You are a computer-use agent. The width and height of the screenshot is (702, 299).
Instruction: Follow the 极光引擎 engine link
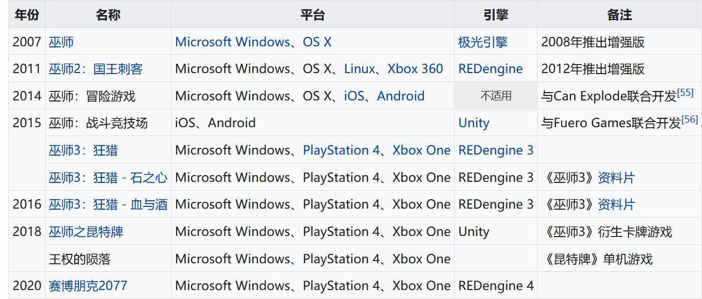pos(482,42)
